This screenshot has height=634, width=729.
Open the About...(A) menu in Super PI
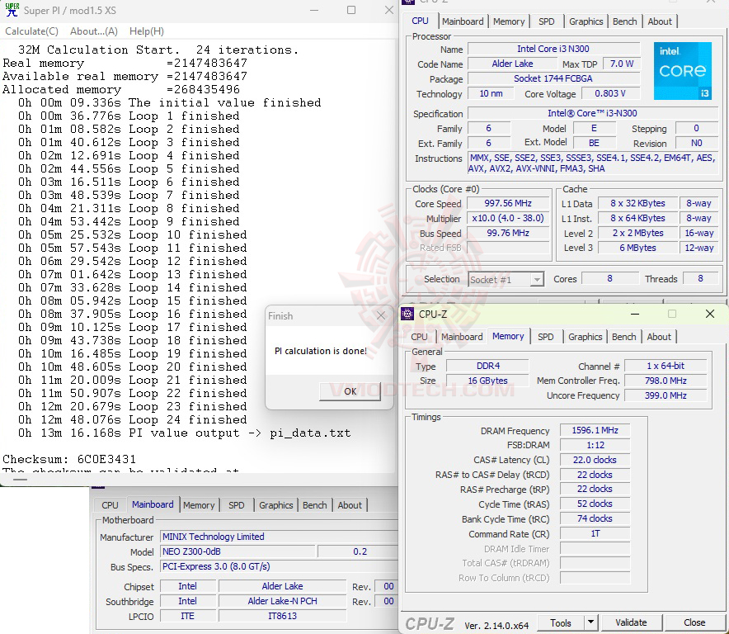coord(94,31)
